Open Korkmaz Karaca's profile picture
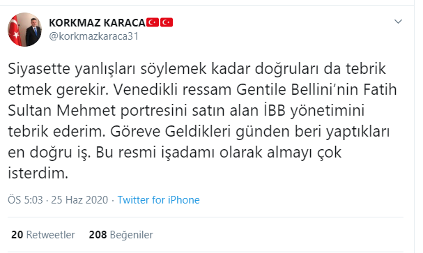Screen dimensions: 423x253 click(24, 29)
